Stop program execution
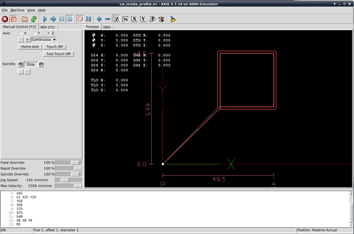Viewport: 354px width, 234px height. point(70,19)
